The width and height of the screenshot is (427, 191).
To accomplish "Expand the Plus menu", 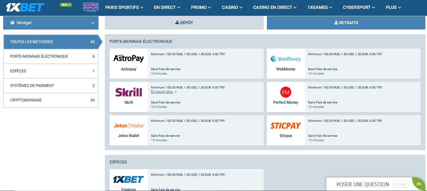I will click(393, 7).
